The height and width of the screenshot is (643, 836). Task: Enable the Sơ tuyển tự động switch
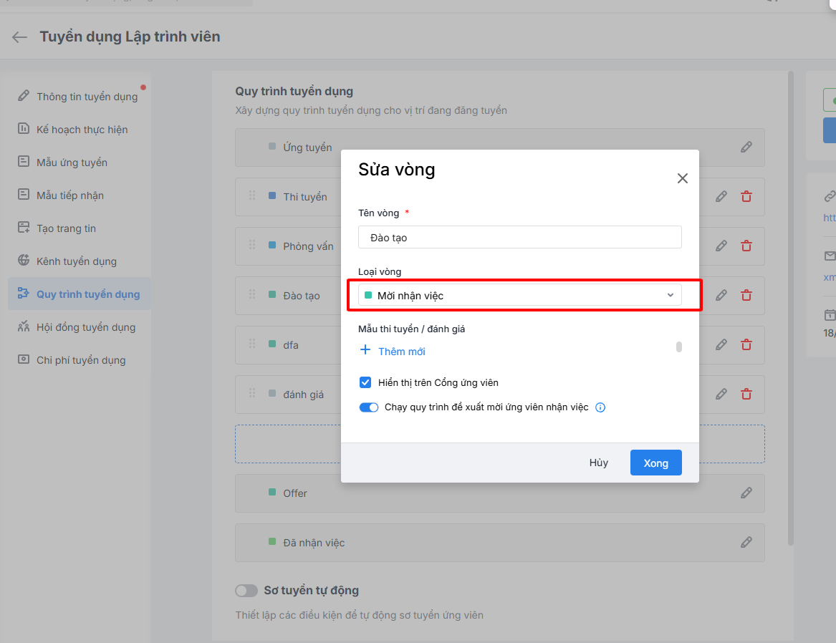click(x=246, y=591)
